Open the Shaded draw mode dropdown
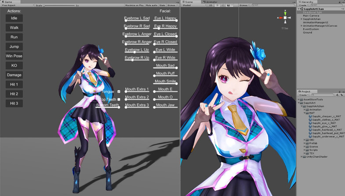The width and height of the screenshot is (345, 196). point(194,5)
